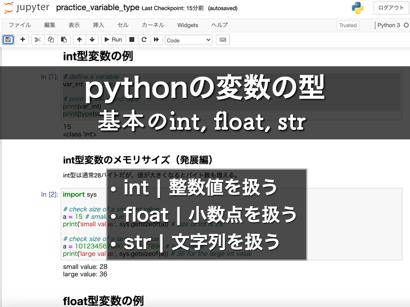410x307 pixels.
Task: Move the selected cell down
Action: [x=91, y=39]
